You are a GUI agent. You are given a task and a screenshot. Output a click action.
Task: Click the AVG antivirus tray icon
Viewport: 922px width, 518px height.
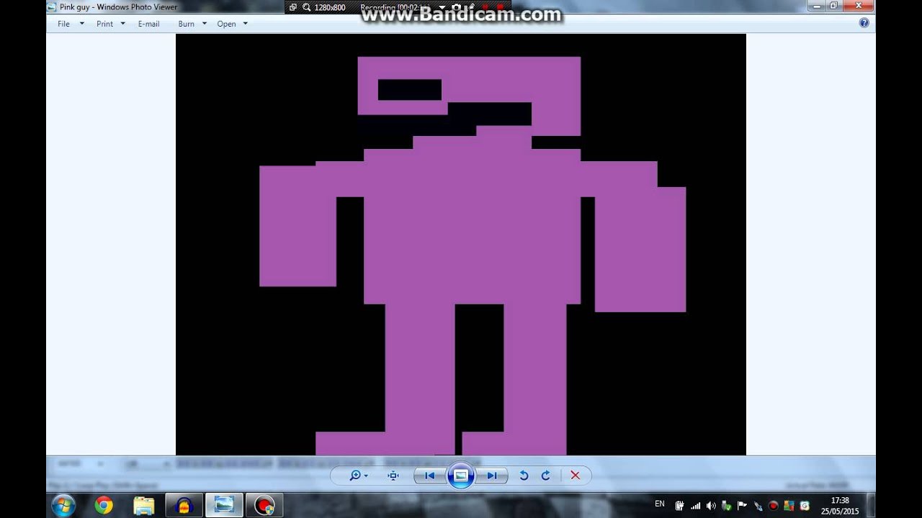[x=789, y=506]
